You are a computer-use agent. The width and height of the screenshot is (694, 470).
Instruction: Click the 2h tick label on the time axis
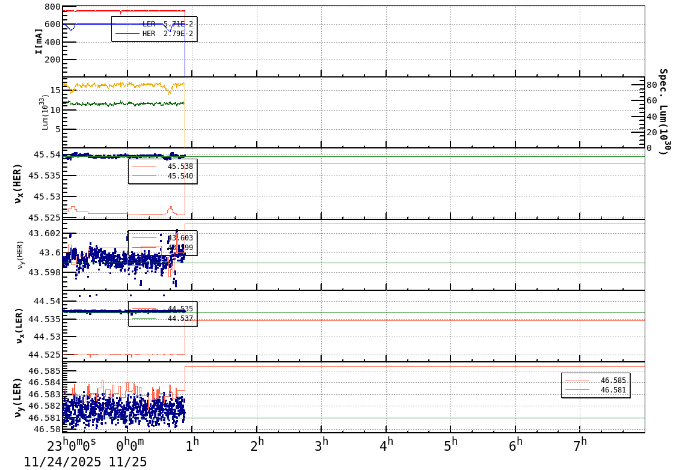tap(258, 442)
